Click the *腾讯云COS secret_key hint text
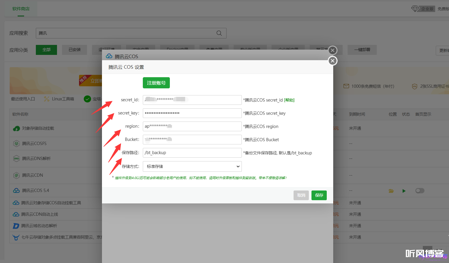This screenshot has height=263, width=449. (x=264, y=113)
